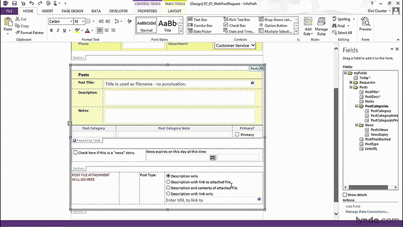The image size is (403, 227).
Task: Insert a Rich Text Box control
Action: pos(237,19)
